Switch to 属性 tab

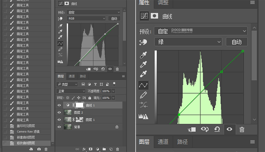pos(144,3)
